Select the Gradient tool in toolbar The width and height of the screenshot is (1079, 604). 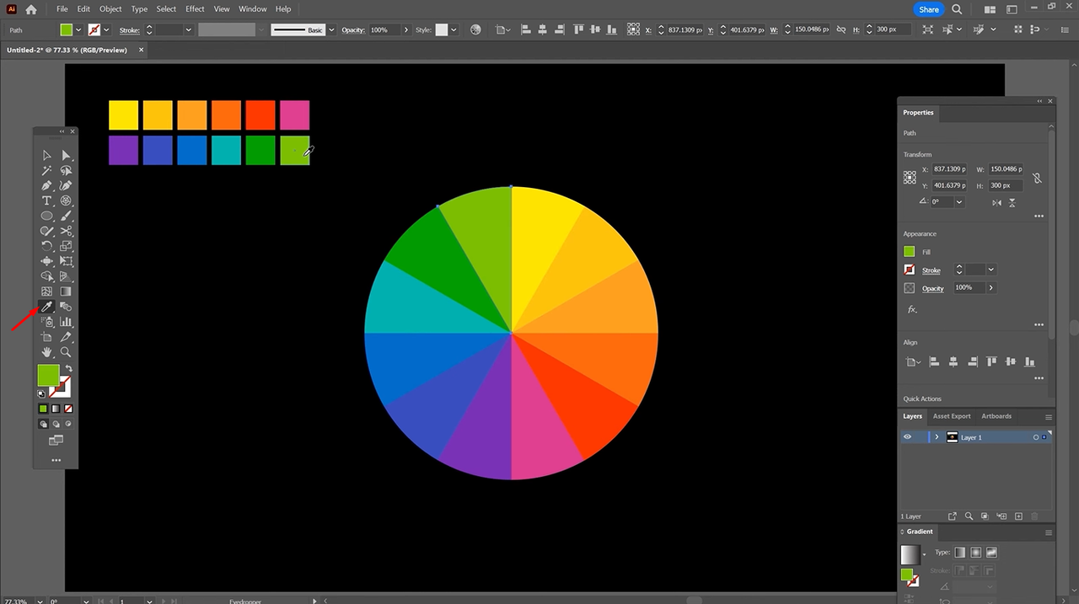pyautogui.click(x=66, y=291)
